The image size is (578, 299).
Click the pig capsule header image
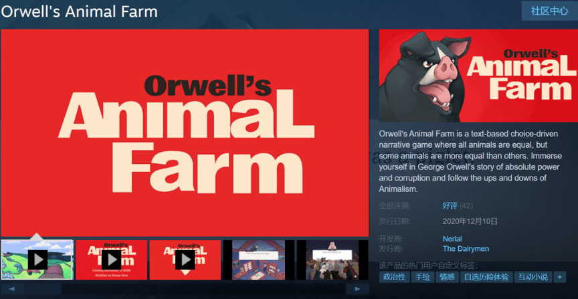(x=478, y=76)
